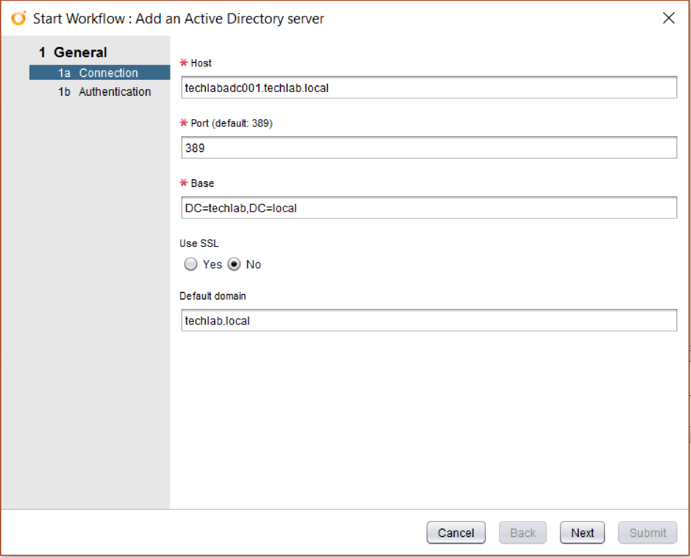Click the Host field label
This screenshot has height=558, width=691.
[201, 63]
